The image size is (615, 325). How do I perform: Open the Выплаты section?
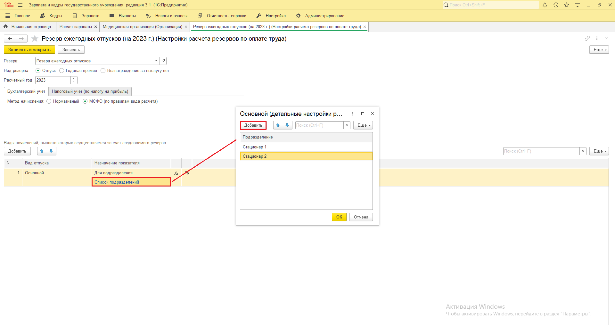(122, 16)
